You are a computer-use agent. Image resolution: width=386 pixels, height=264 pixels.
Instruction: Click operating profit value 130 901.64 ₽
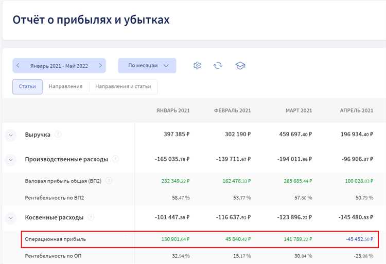coord(176,239)
